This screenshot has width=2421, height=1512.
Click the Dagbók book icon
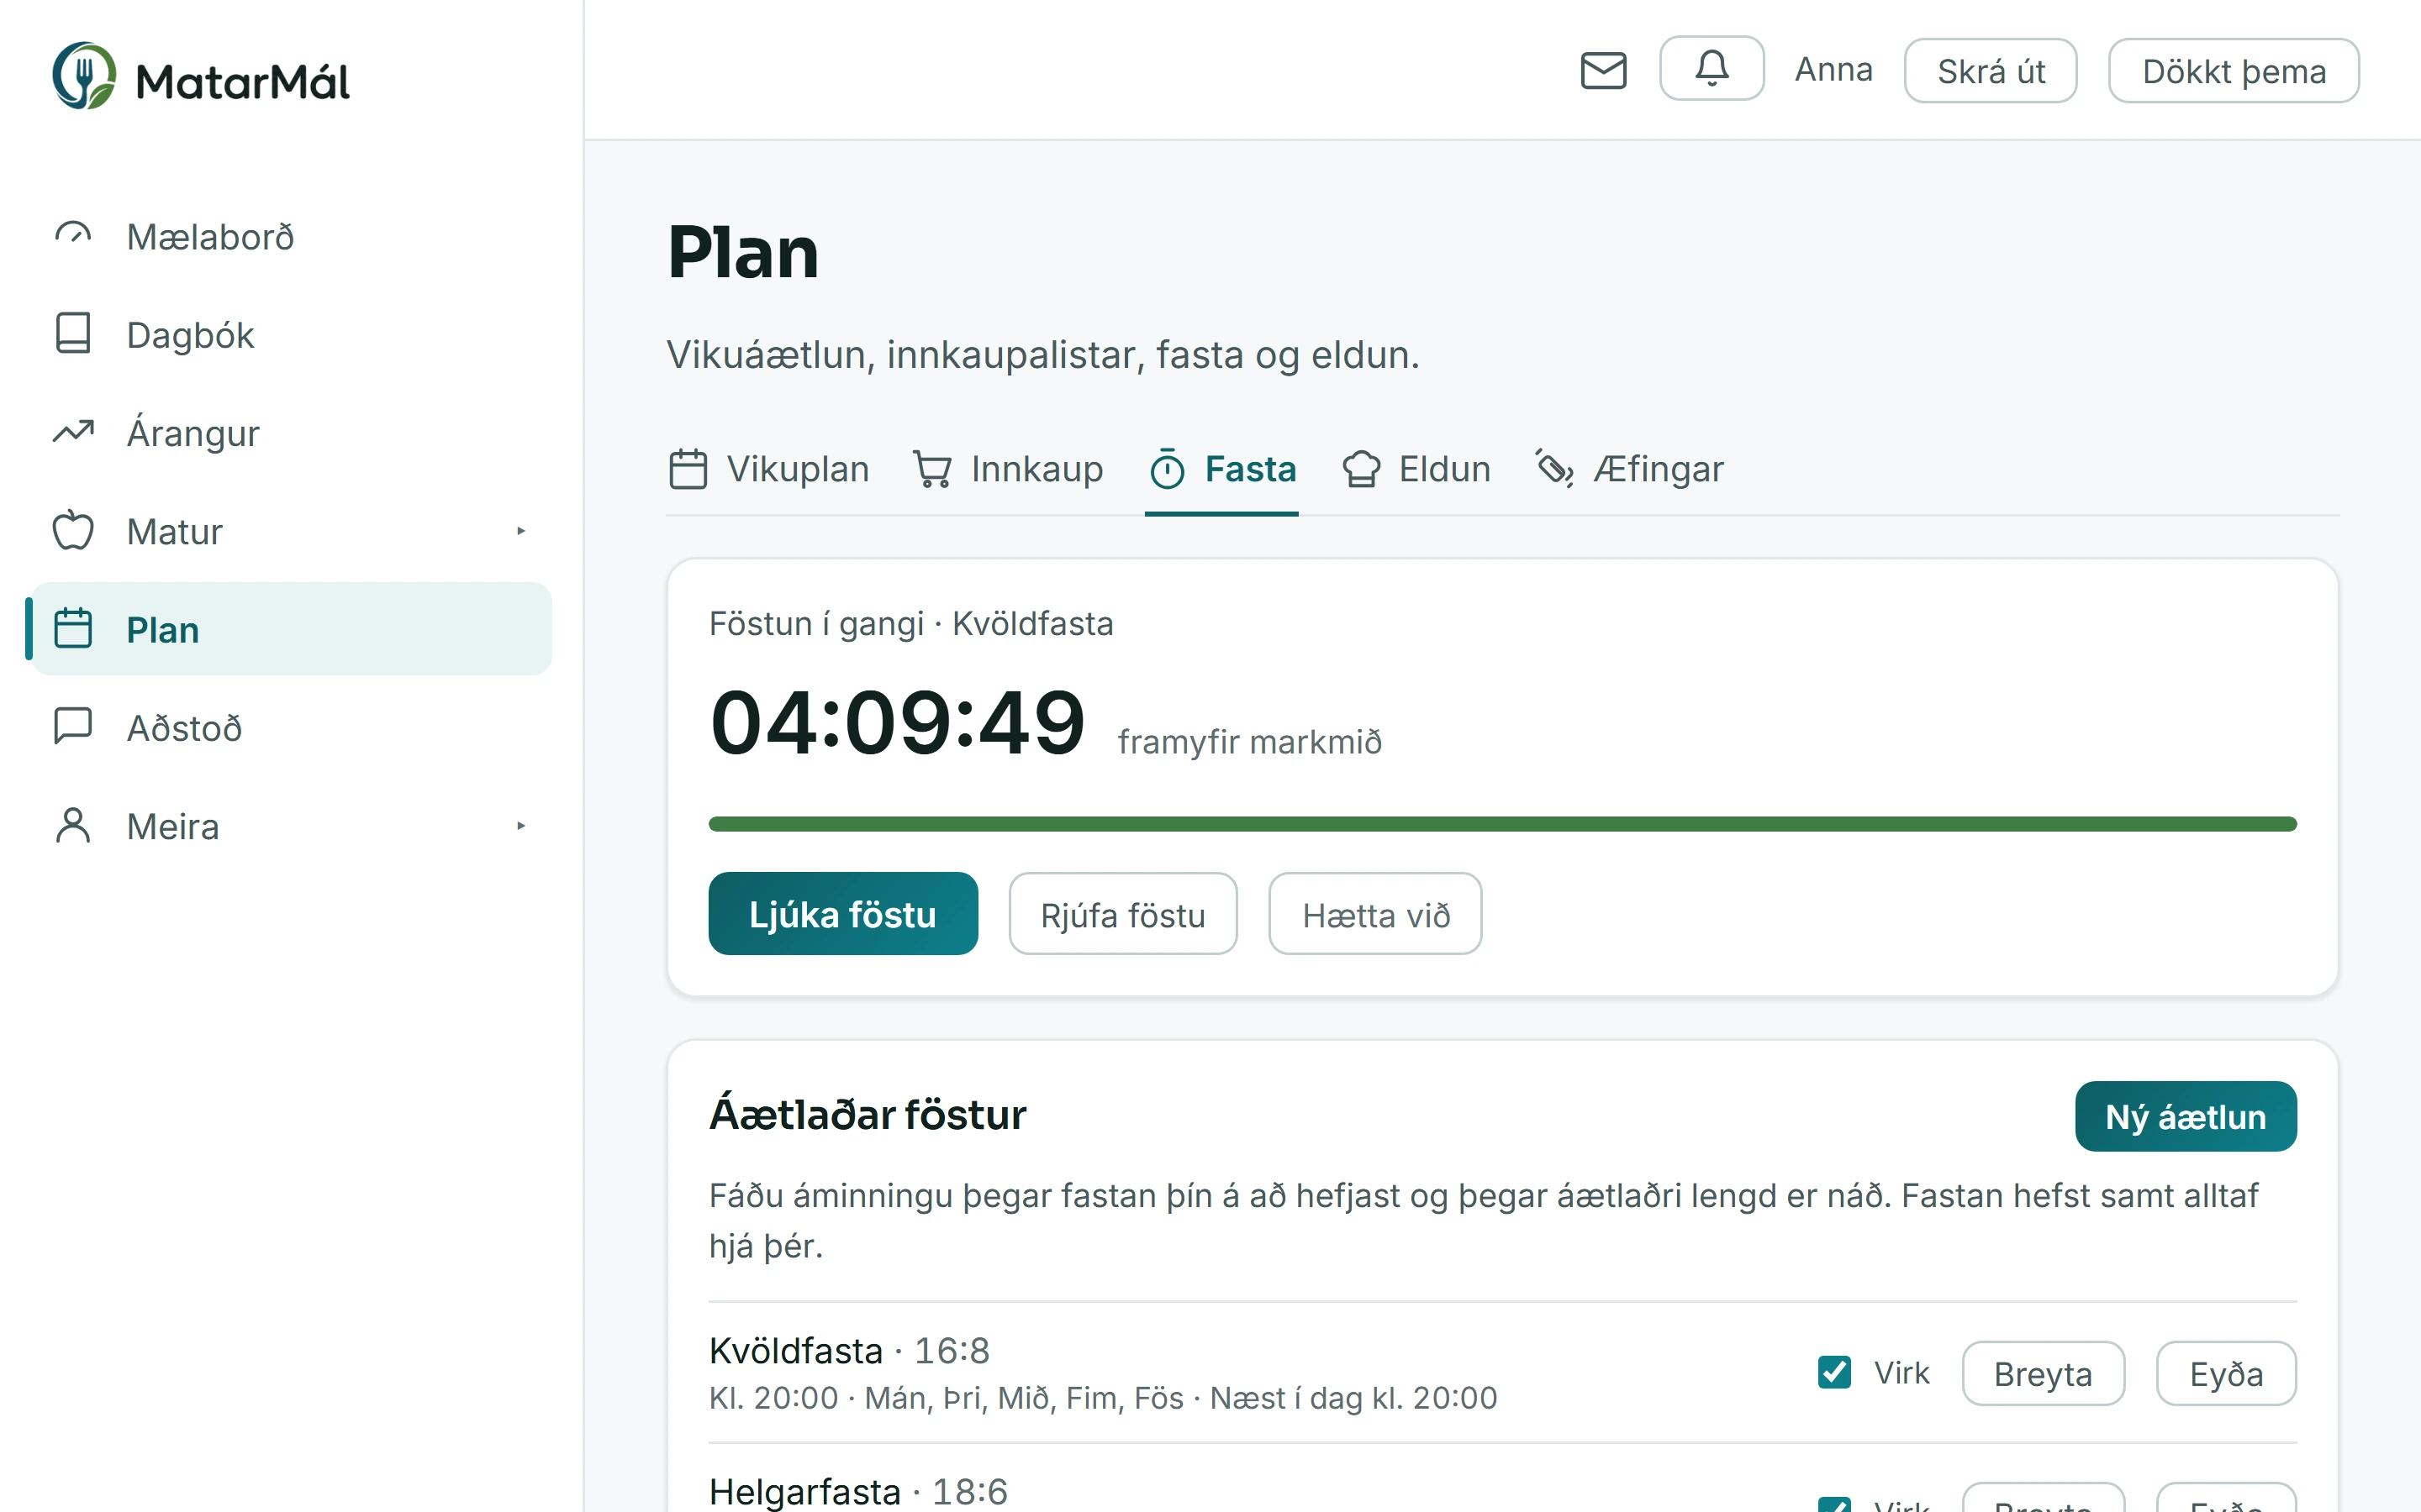pyautogui.click(x=73, y=334)
